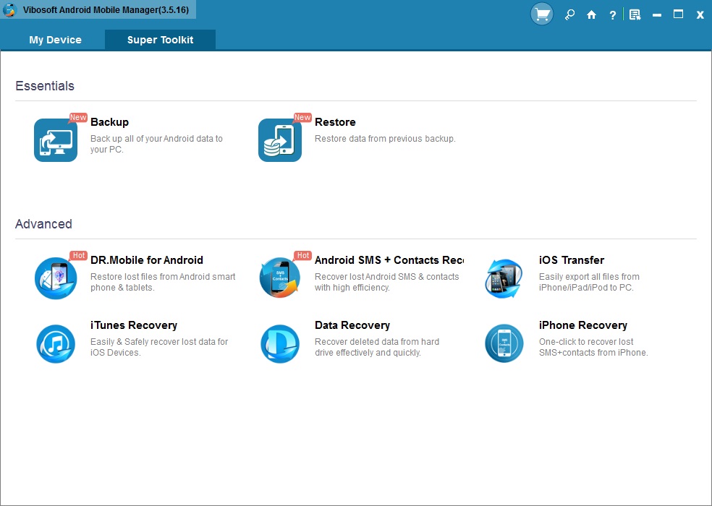
Task: Click the Essentials section heading
Action: pos(45,86)
